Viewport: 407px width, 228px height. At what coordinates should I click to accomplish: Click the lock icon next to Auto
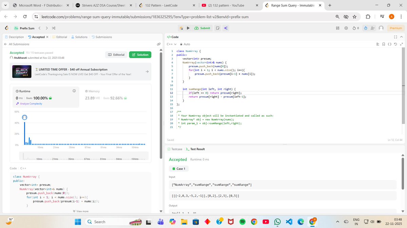click(x=182, y=44)
